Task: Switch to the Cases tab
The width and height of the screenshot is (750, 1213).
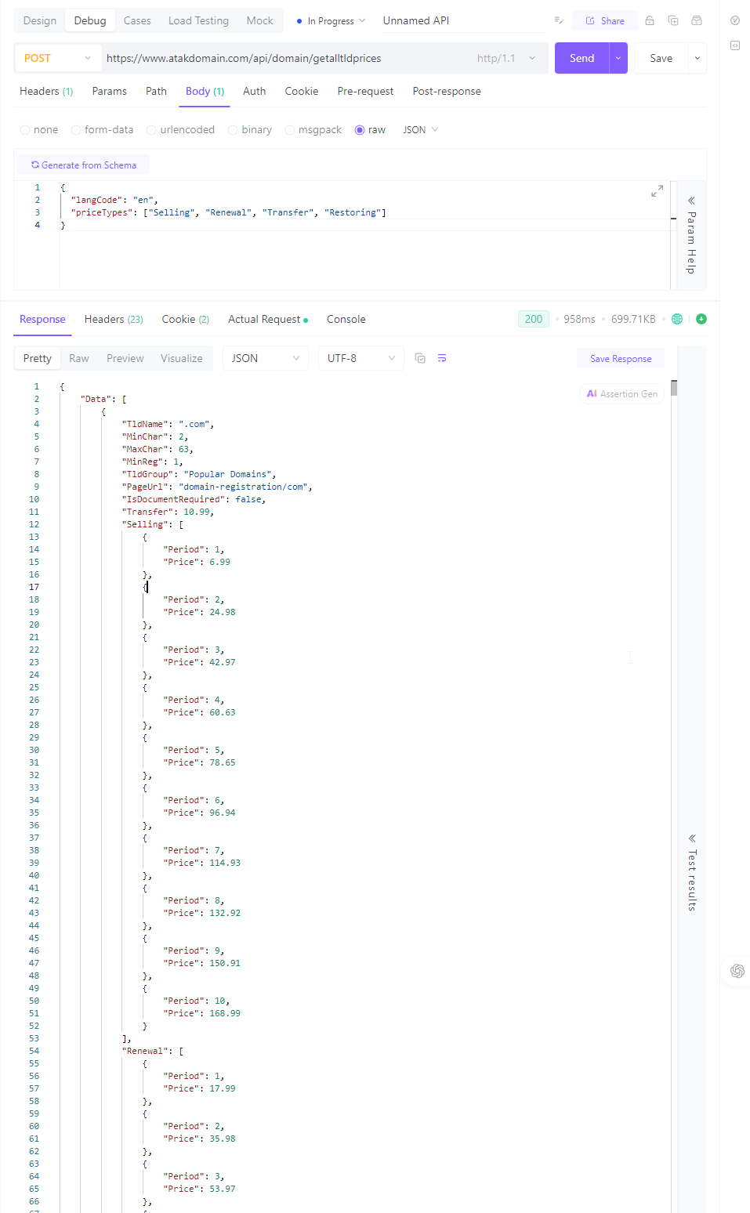Action: [x=137, y=20]
